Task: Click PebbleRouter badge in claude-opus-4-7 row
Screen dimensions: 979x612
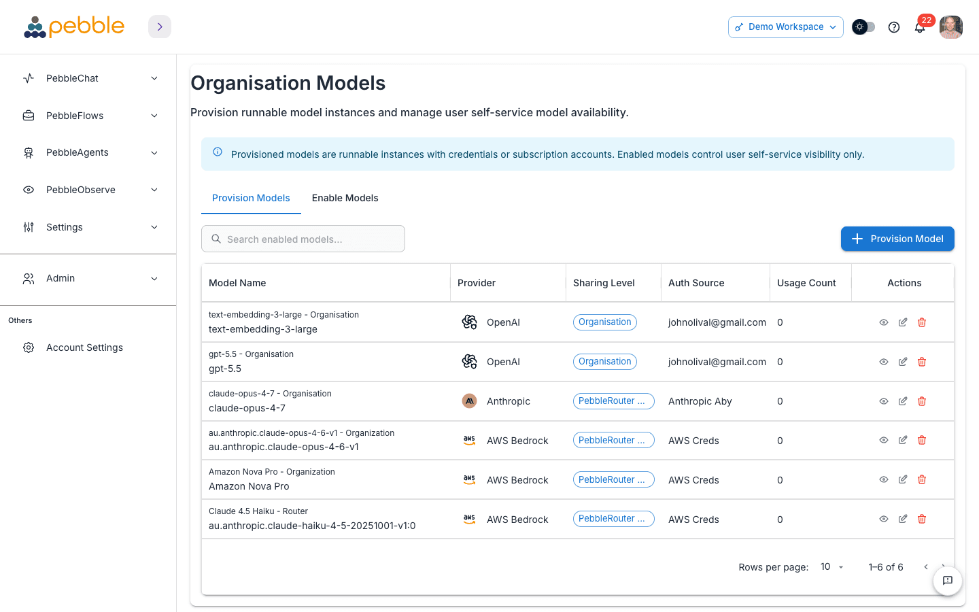Action: point(613,401)
